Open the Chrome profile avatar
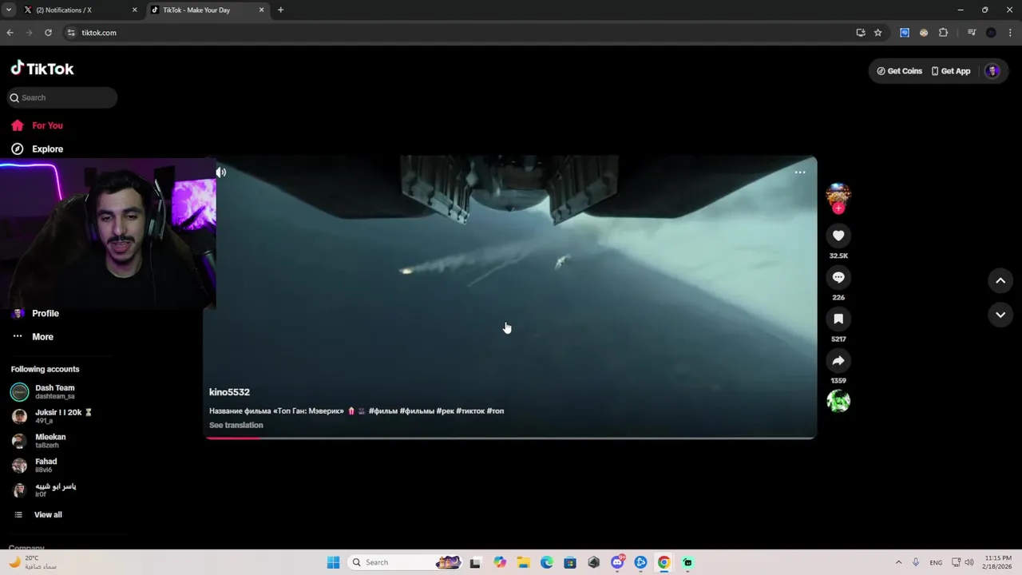 (x=991, y=33)
